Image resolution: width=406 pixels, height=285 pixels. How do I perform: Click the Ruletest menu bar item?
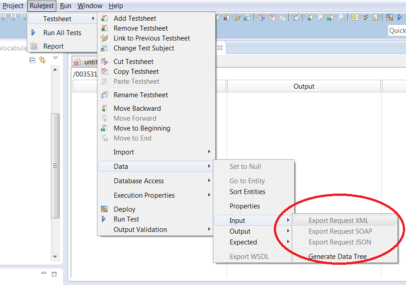coord(42,6)
